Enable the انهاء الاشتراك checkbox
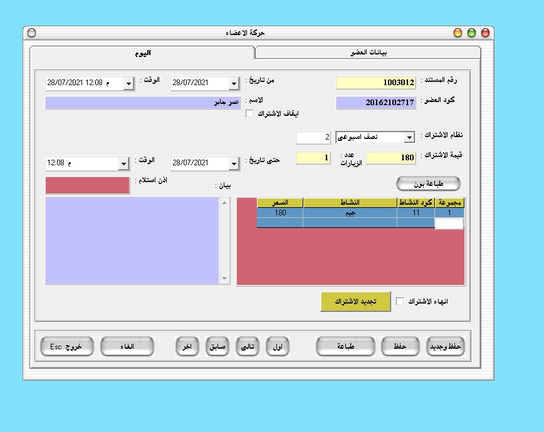Image resolution: width=544 pixels, height=432 pixels. (x=400, y=301)
